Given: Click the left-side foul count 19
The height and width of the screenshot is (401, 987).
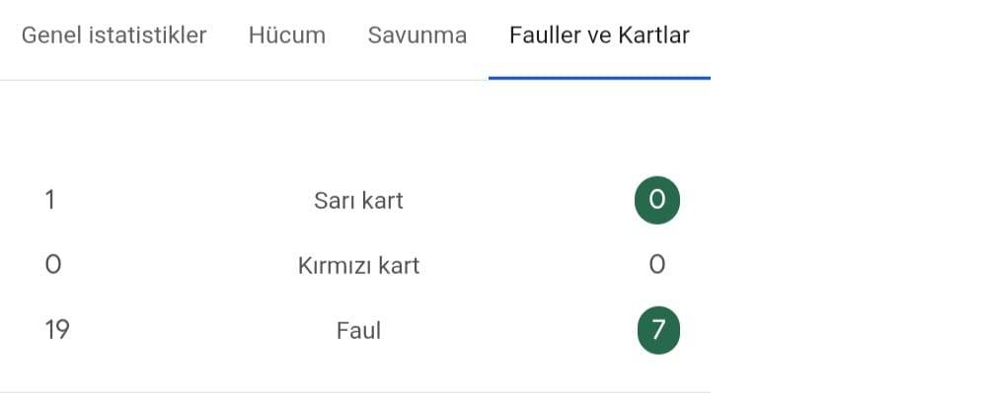Looking at the screenshot, I should point(57,330).
